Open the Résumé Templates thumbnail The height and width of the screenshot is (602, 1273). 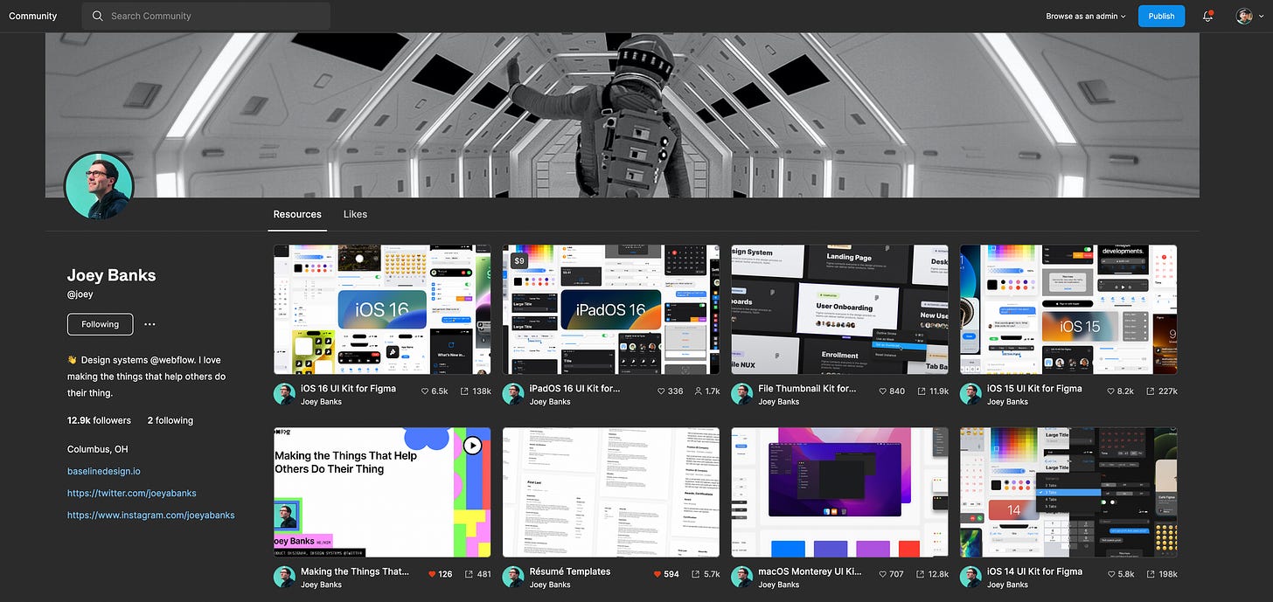click(611, 492)
